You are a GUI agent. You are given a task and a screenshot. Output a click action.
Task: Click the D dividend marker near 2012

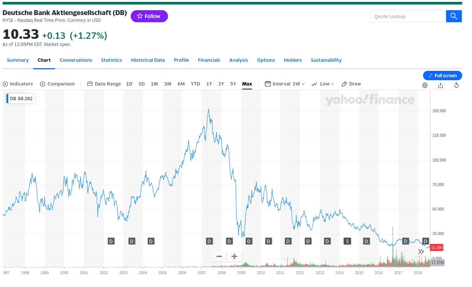[x=308, y=241]
